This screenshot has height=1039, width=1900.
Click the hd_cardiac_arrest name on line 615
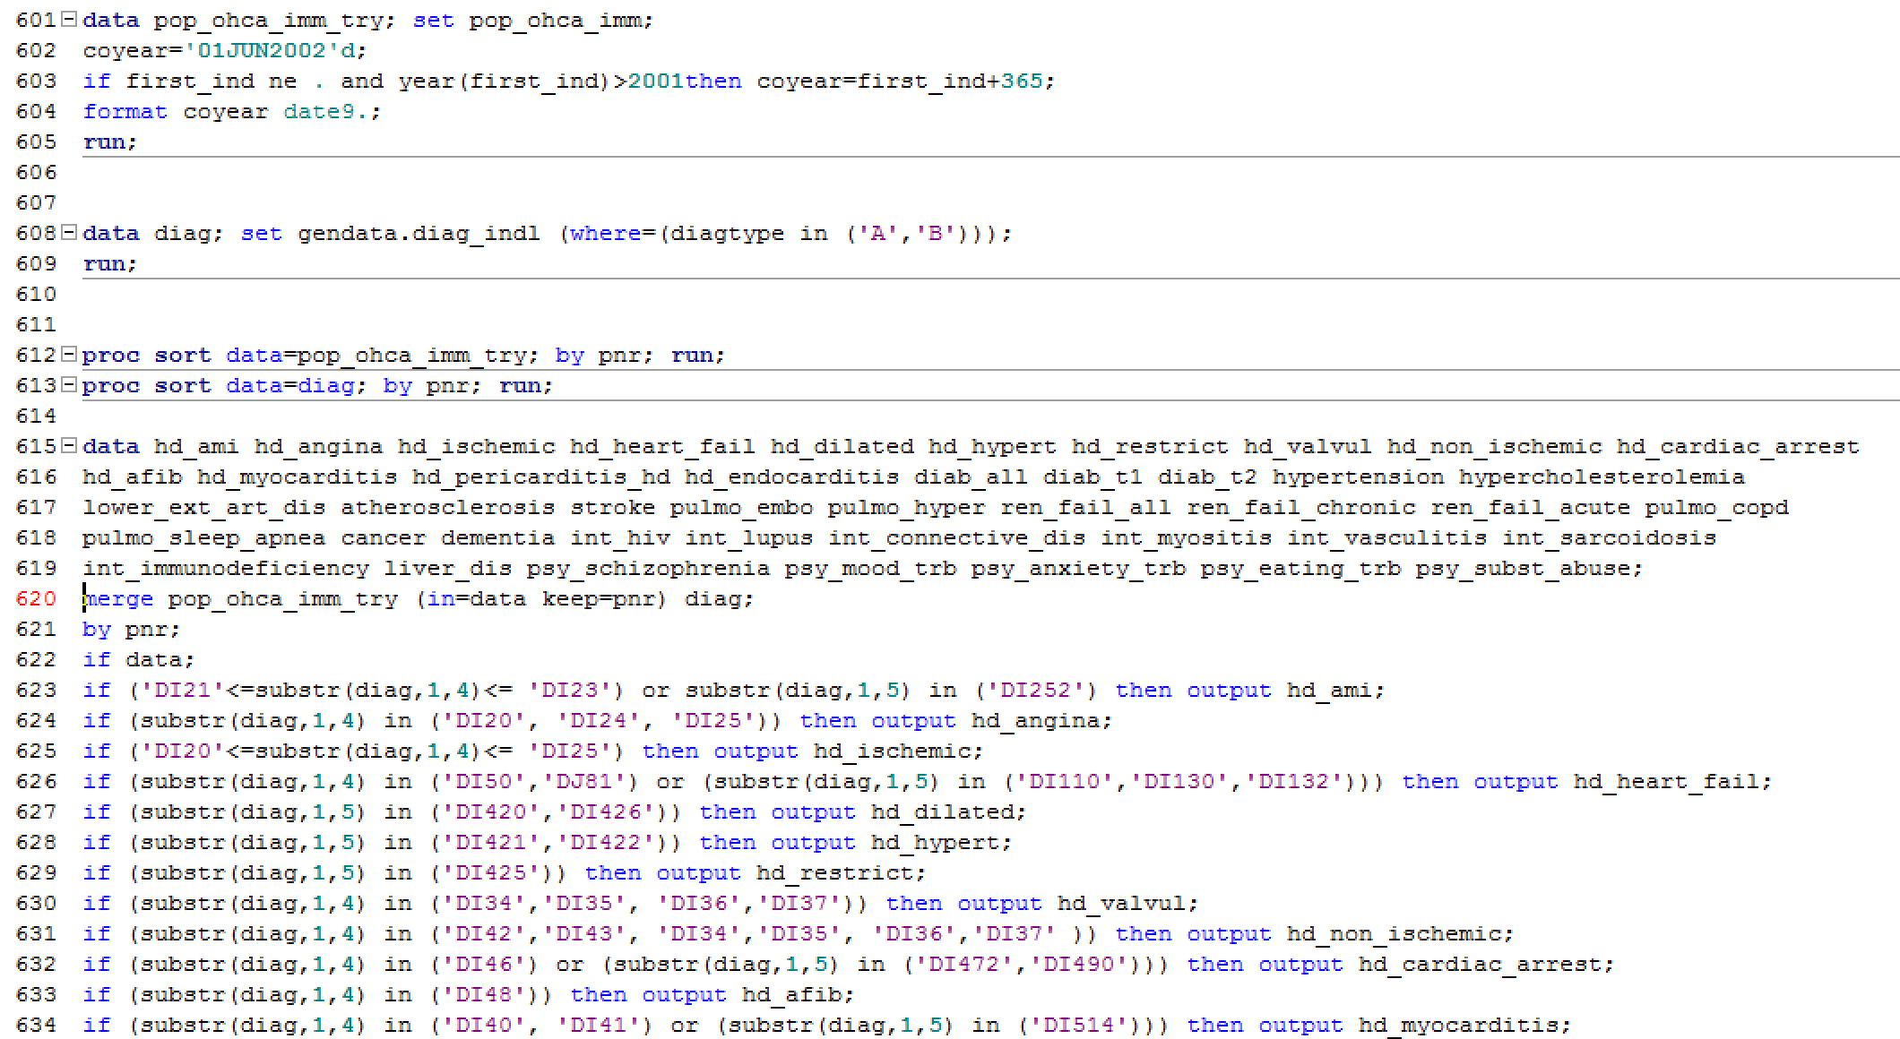(x=1737, y=446)
